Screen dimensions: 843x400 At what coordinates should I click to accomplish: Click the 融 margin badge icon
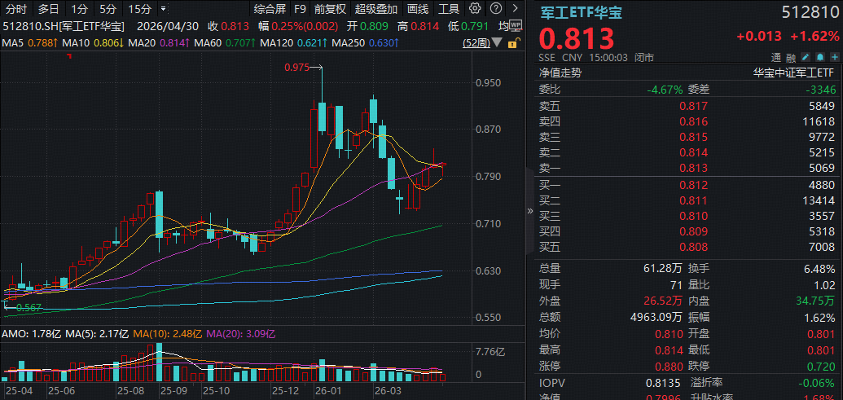click(792, 58)
